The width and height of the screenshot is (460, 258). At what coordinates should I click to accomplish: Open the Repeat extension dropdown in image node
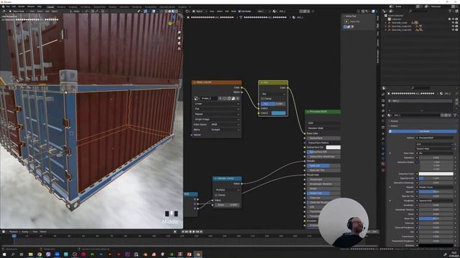pos(217,114)
